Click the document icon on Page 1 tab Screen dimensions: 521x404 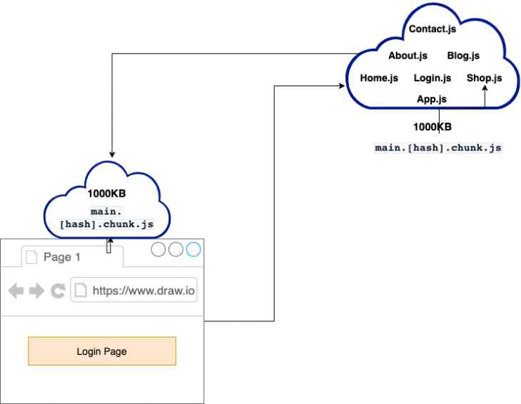31,257
